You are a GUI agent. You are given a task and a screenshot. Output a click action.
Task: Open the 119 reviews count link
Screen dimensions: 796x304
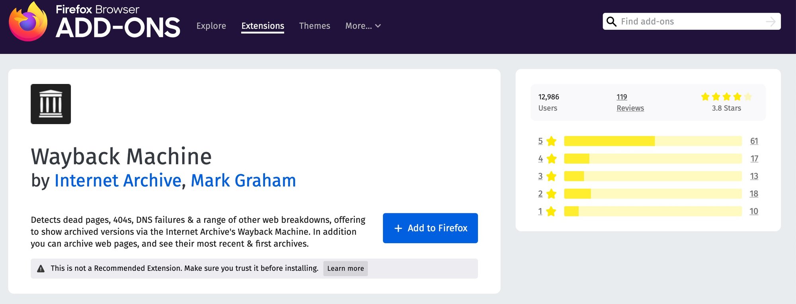pyautogui.click(x=622, y=97)
